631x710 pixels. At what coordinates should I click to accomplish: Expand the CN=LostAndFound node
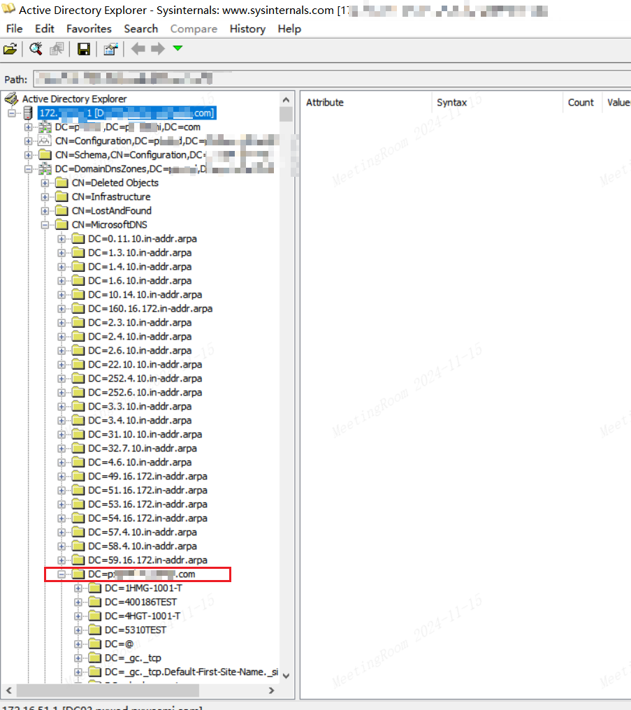(x=45, y=211)
